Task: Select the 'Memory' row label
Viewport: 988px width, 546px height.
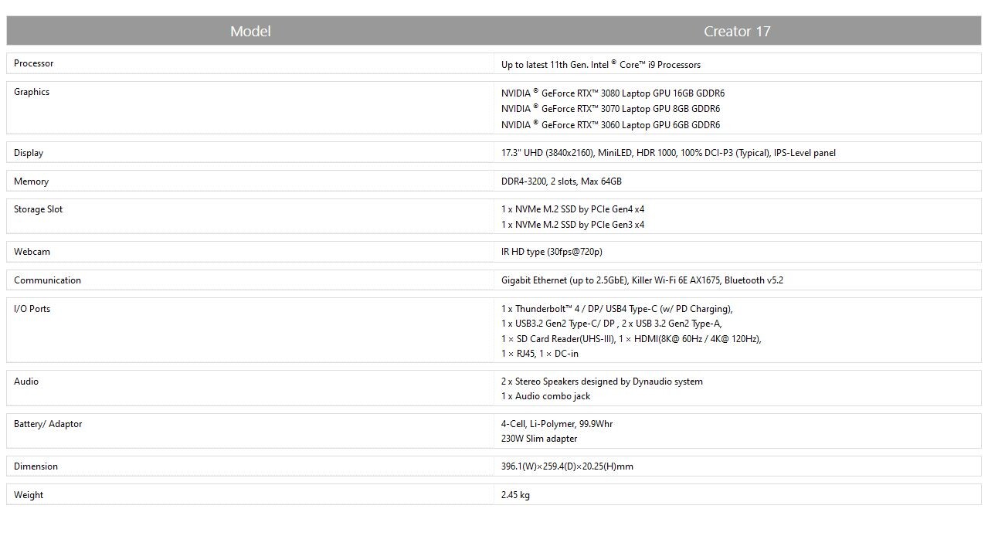Action: (31, 181)
